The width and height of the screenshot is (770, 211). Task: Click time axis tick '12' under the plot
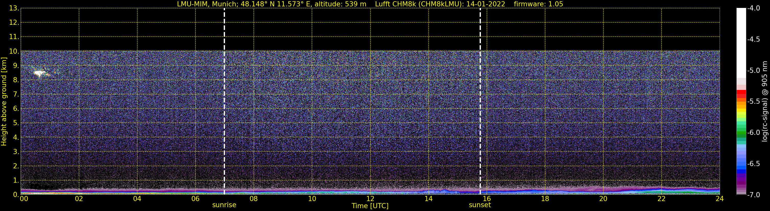tap(370, 199)
